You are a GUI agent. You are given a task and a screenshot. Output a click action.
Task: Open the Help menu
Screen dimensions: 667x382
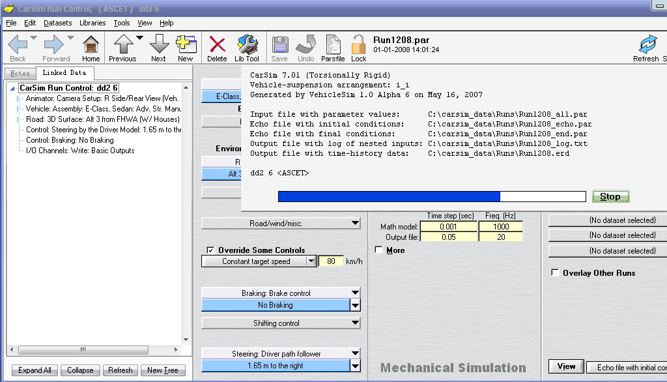pos(166,23)
